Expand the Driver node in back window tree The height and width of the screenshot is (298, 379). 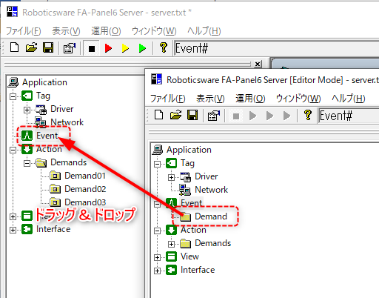tap(27, 110)
